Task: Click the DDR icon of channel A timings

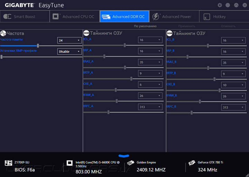Action: tap(86, 33)
